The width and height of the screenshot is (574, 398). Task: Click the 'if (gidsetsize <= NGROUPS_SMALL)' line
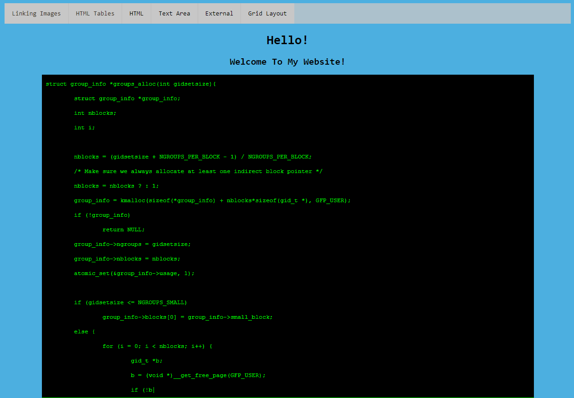click(x=131, y=302)
